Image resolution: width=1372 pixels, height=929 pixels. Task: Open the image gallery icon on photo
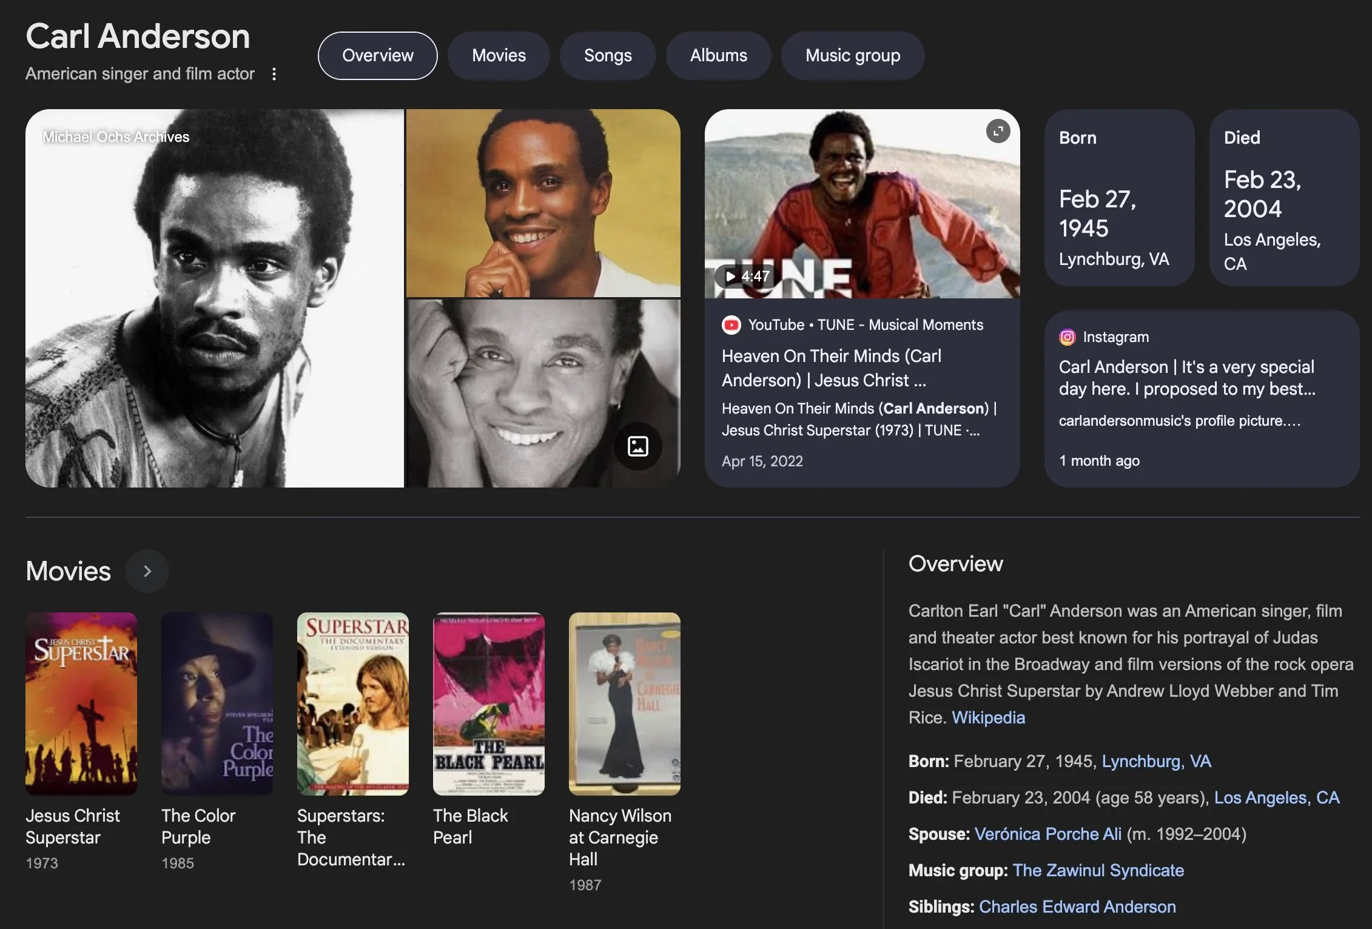tap(637, 446)
